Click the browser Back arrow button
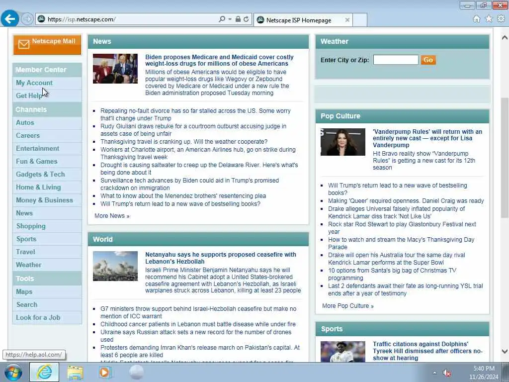Image resolution: width=509 pixels, height=382 pixels. (10, 19)
